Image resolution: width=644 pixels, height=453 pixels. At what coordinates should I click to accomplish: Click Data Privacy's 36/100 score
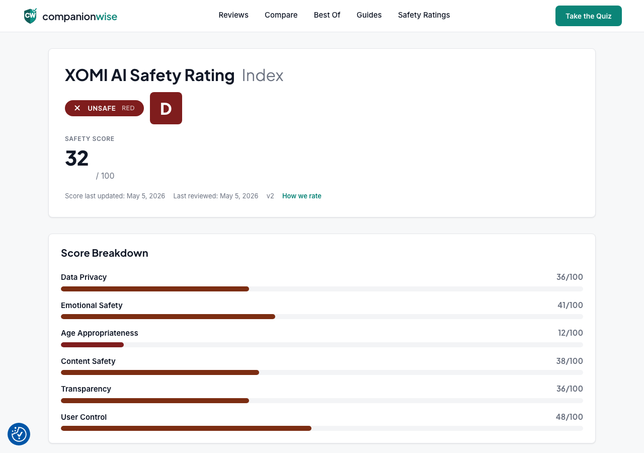coord(570,277)
